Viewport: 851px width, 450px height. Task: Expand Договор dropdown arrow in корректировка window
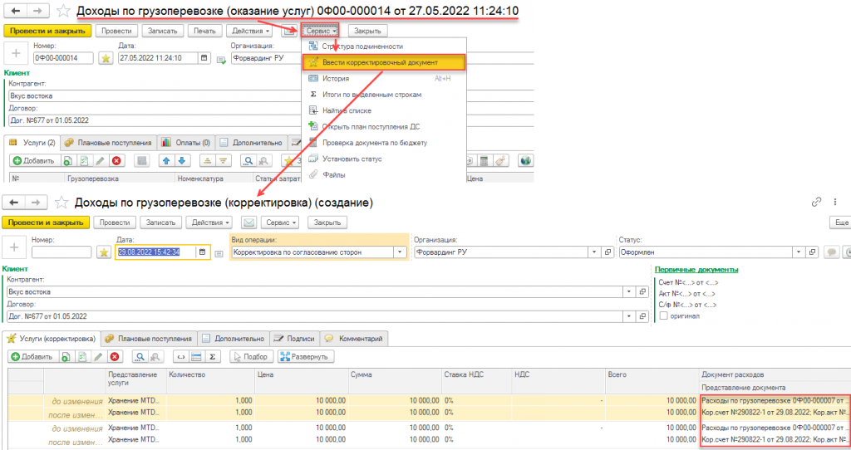pyautogui.click(x=629, y=316)
